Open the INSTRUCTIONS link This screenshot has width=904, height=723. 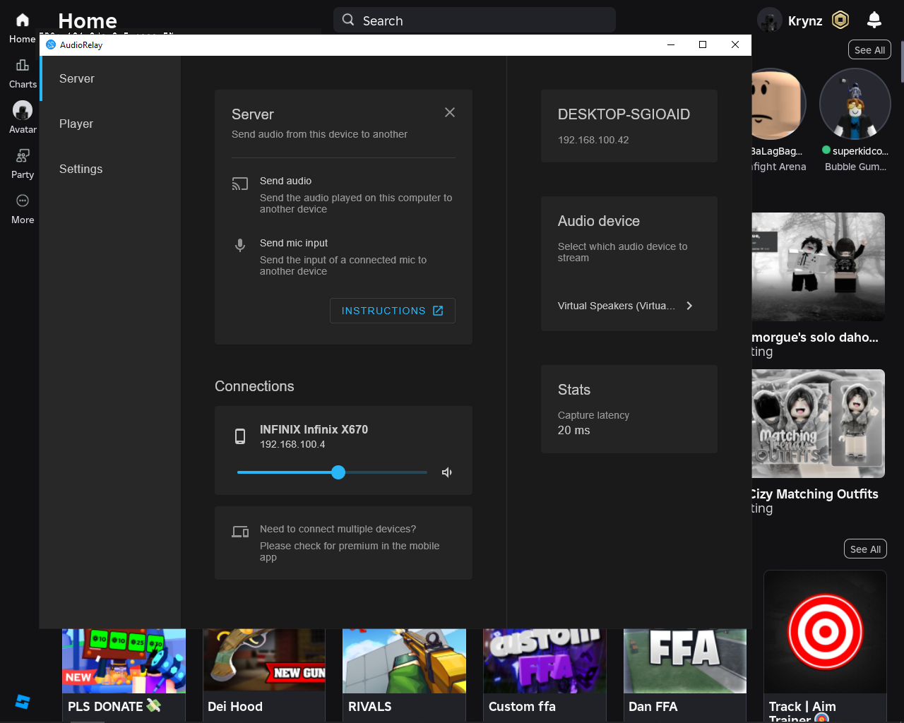tap(392, 311)
